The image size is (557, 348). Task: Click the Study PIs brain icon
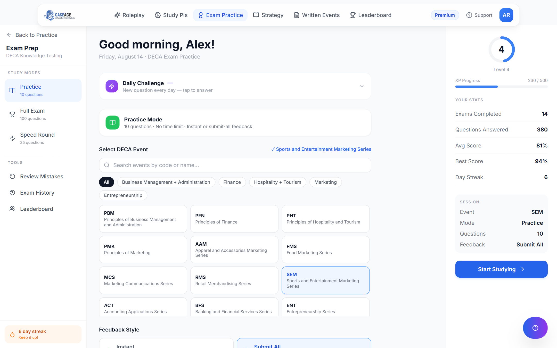click(x=158, y=15)
